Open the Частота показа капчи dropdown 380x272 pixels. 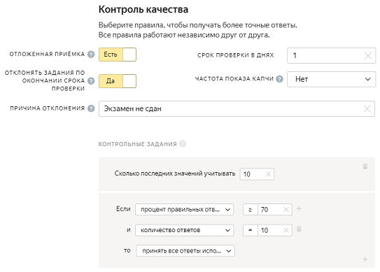coord(331,79)
